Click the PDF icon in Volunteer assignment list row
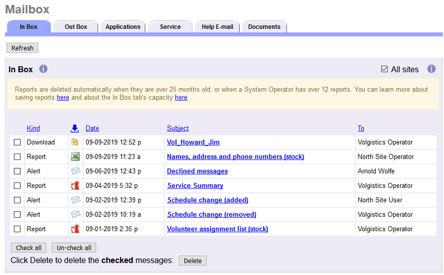444x275 pixels. click(x=75, y=228)
